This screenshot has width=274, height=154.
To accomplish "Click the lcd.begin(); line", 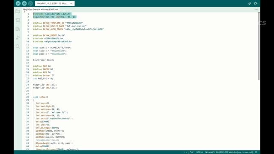I will coord(43,103).
